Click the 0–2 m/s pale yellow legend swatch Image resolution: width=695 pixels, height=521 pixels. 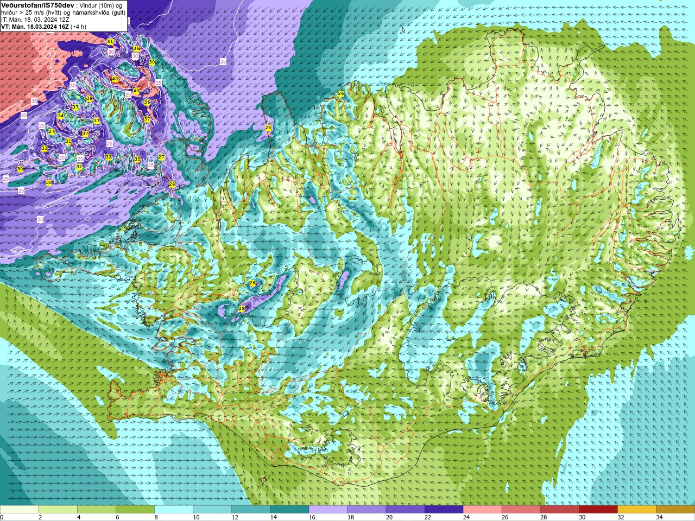[20, 509]
